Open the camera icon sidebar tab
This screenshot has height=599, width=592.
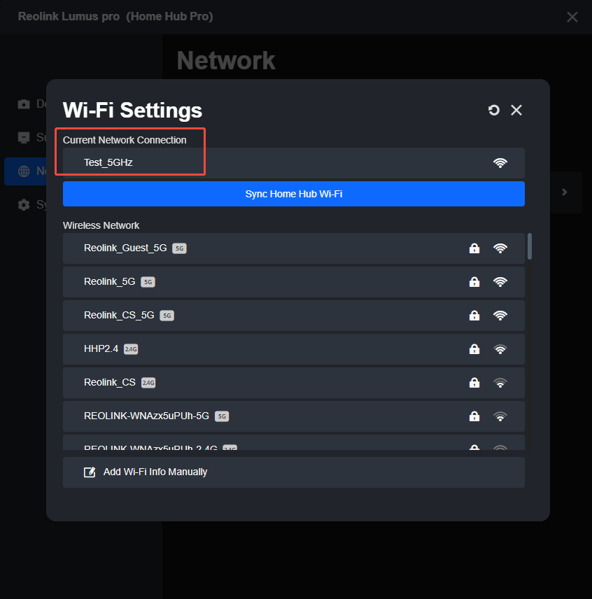[24, 104]
